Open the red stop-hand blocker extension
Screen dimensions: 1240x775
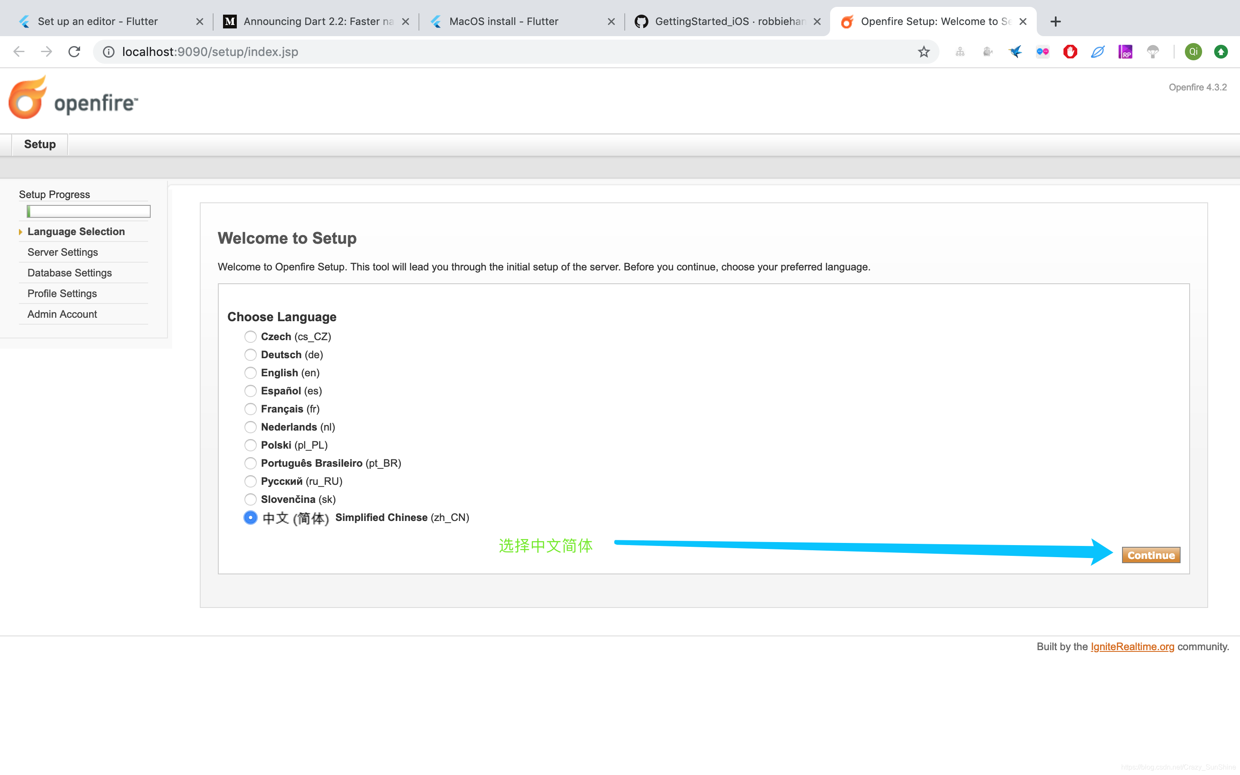1070,52
